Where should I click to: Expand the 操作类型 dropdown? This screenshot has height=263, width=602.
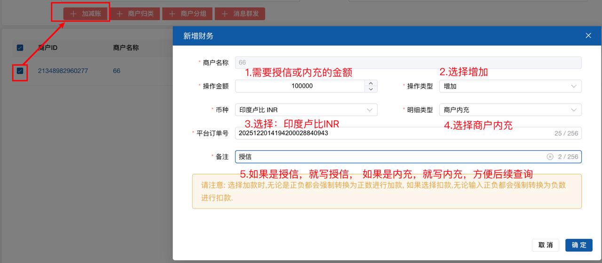pos(510,86)
